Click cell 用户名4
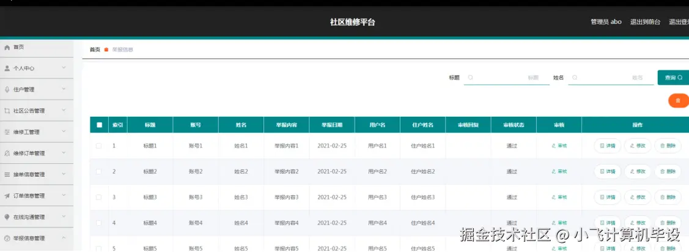 377,223
